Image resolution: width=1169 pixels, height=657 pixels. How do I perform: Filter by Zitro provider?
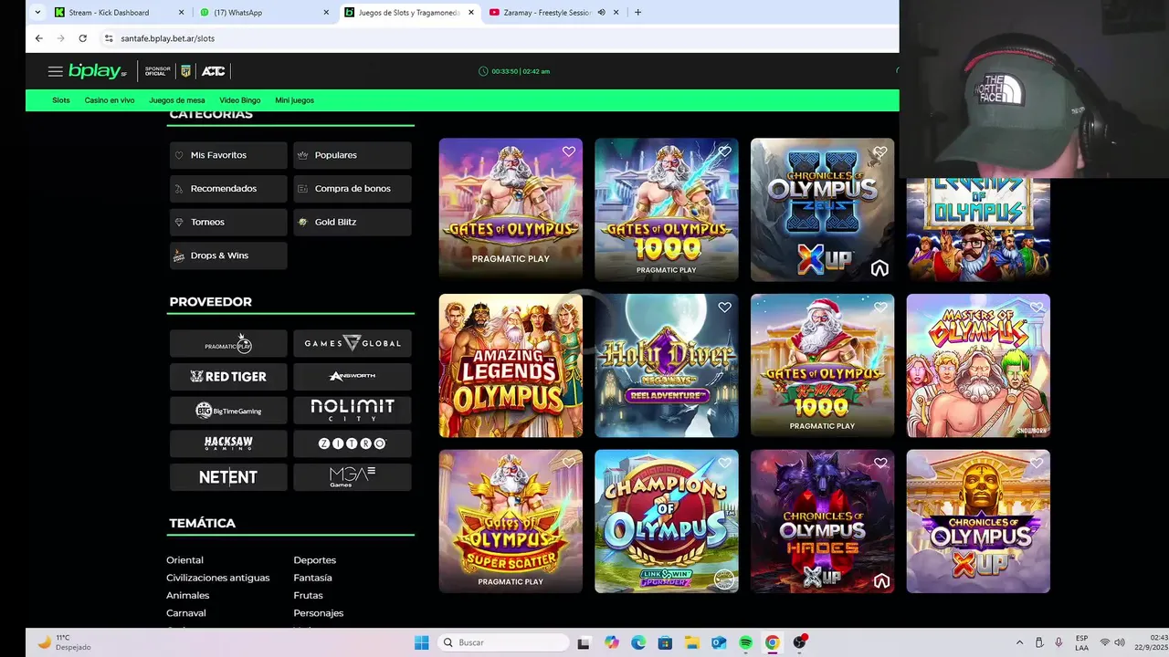point(353,443)
